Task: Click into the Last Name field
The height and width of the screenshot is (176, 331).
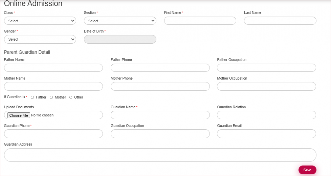Action: (x=280, y=21)
